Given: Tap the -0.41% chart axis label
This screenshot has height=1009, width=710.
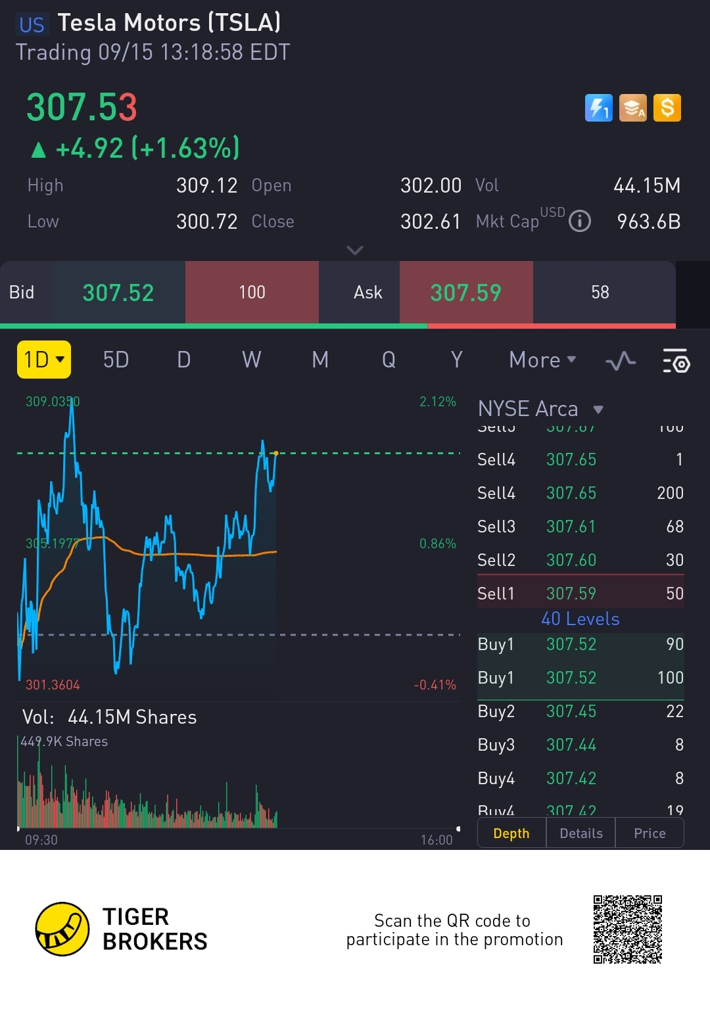Looking at the screenshot, I should pos(435,685).
